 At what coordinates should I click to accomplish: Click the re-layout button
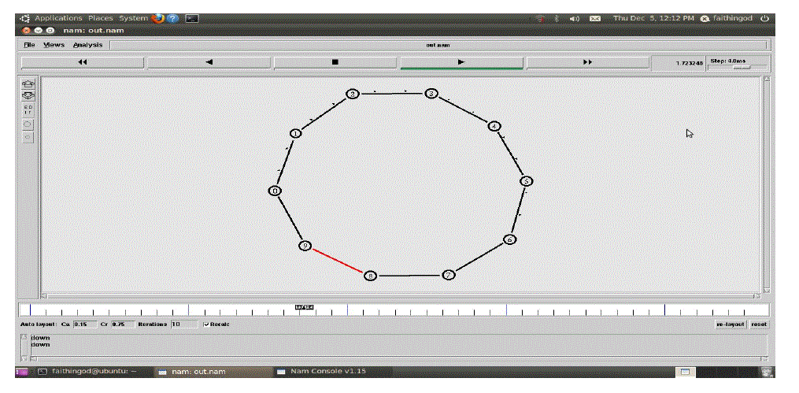pyautogui.click(x=730, y=324)
